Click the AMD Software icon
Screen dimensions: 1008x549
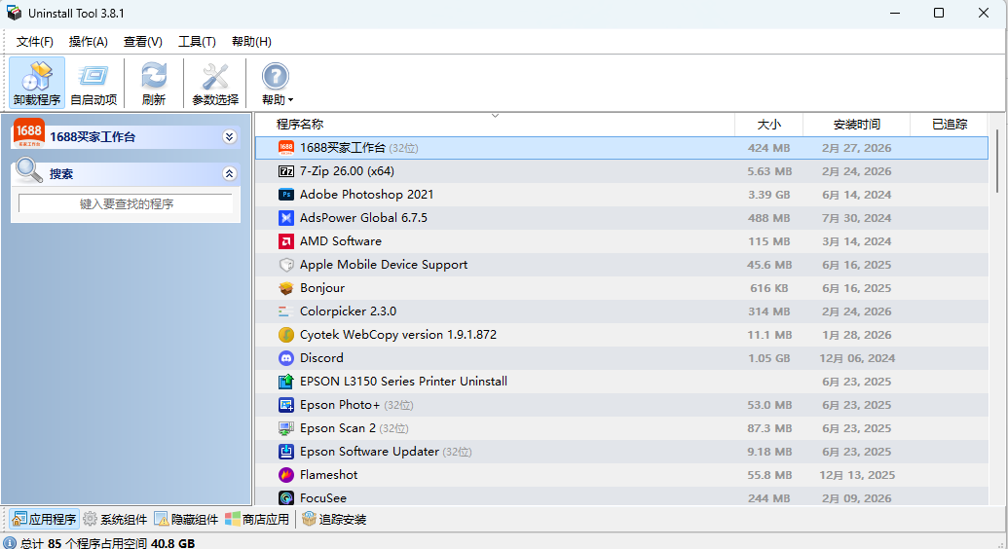pyautogui.click(x=286, y=241)
